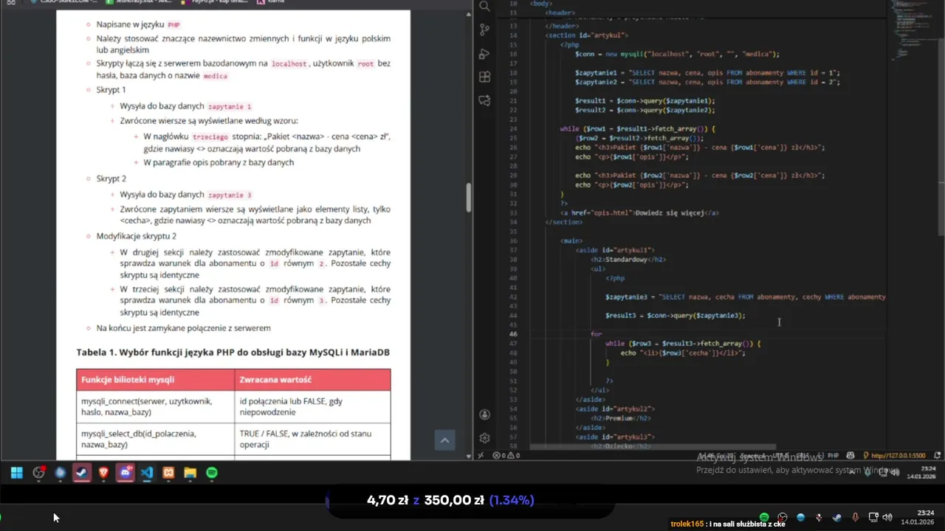This screenshot has height=531, width=945.
Task: Click the 'mysqli_select_db' table cell
Action: [x=155, y=439]
